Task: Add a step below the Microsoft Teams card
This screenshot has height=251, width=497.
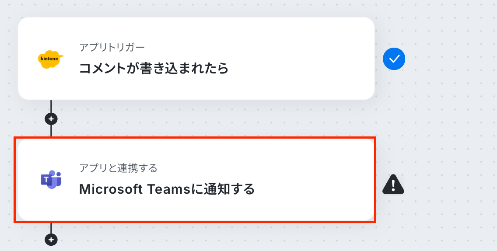Action: tap(51, 239)
